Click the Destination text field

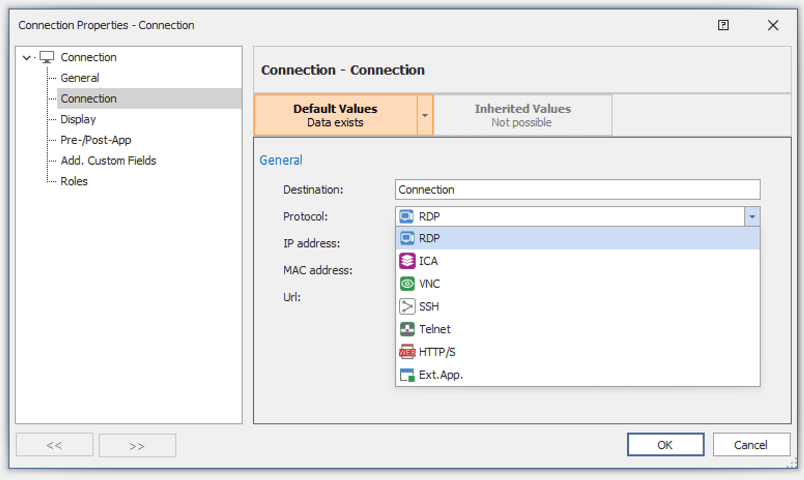577,190
